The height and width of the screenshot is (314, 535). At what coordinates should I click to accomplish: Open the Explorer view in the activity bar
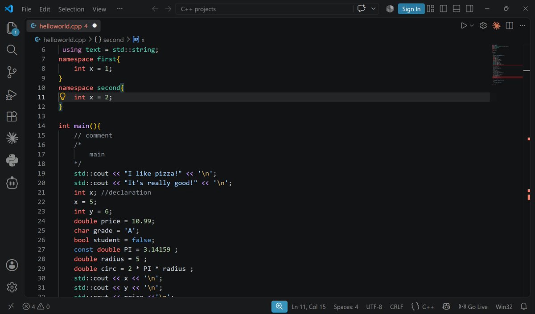pyautogui.click(x=12, y=29)
